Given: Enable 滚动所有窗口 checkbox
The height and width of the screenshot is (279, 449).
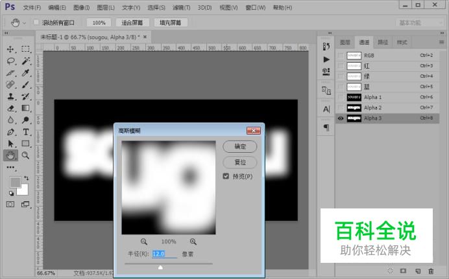Looking at the screenshot, I should click(36, 22).
